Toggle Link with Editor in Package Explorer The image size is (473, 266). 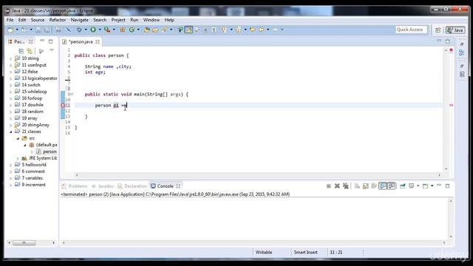(x=30, y=51)
